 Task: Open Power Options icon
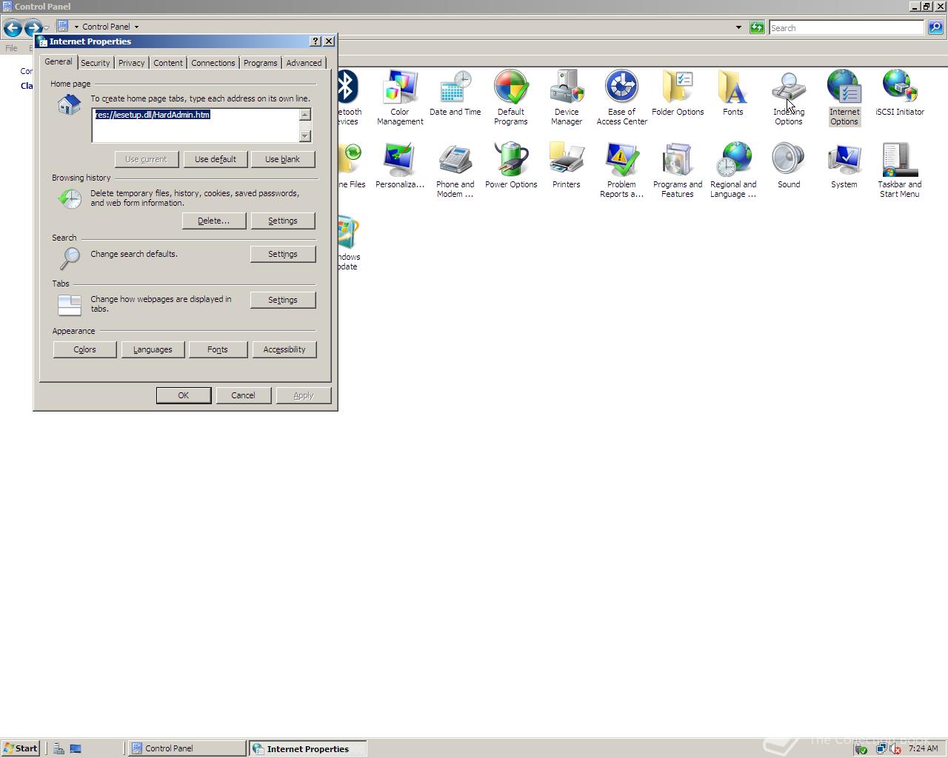click(x=511, y=166)
